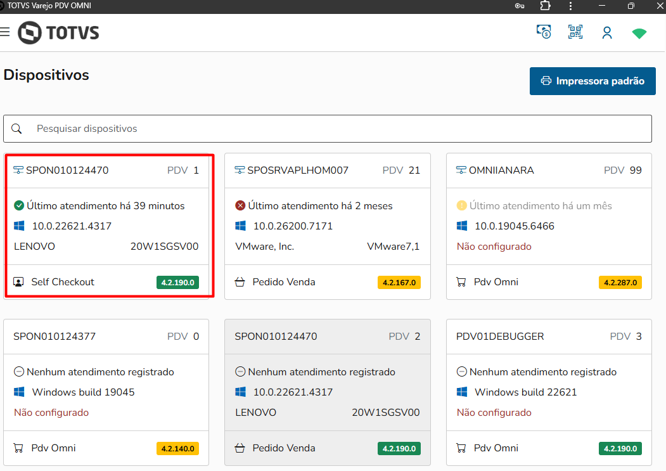
Task: Select the SPON010124470 title on PDV 2 card
Action: 276,336
